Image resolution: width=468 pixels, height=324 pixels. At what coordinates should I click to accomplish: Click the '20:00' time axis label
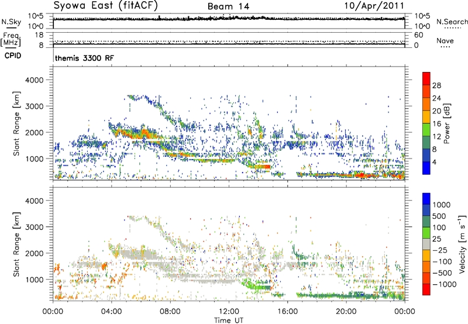click(x=346, y=312)
